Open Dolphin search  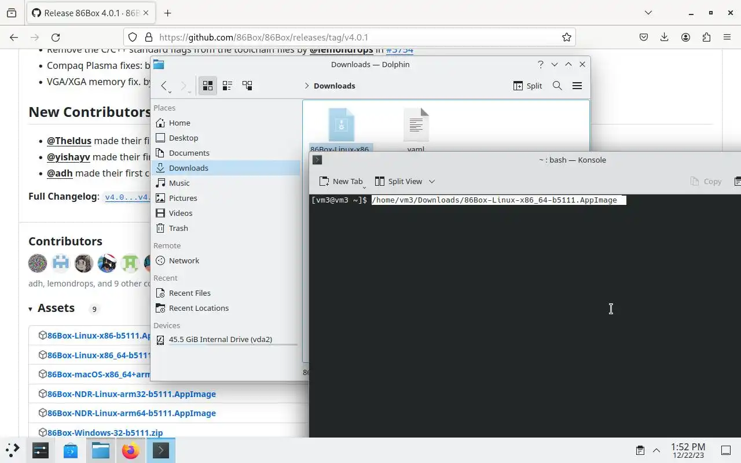[x=557, y=86]
